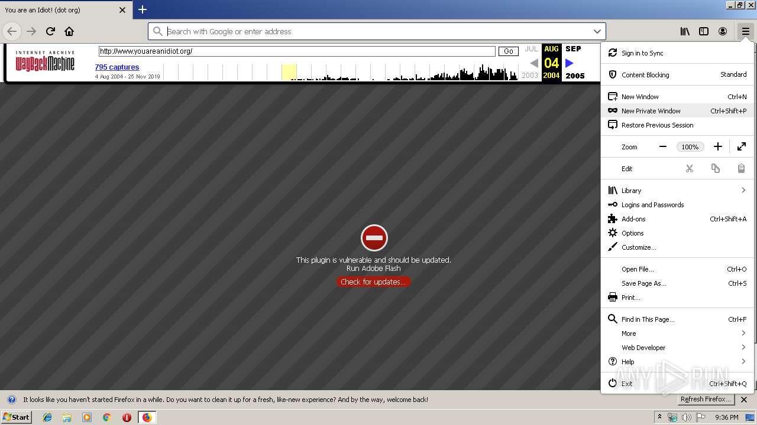Image resolution: width=757 pixels, height=425 pixels.
Task: Open a new tab with plus button
Action: tap(143, 9)
